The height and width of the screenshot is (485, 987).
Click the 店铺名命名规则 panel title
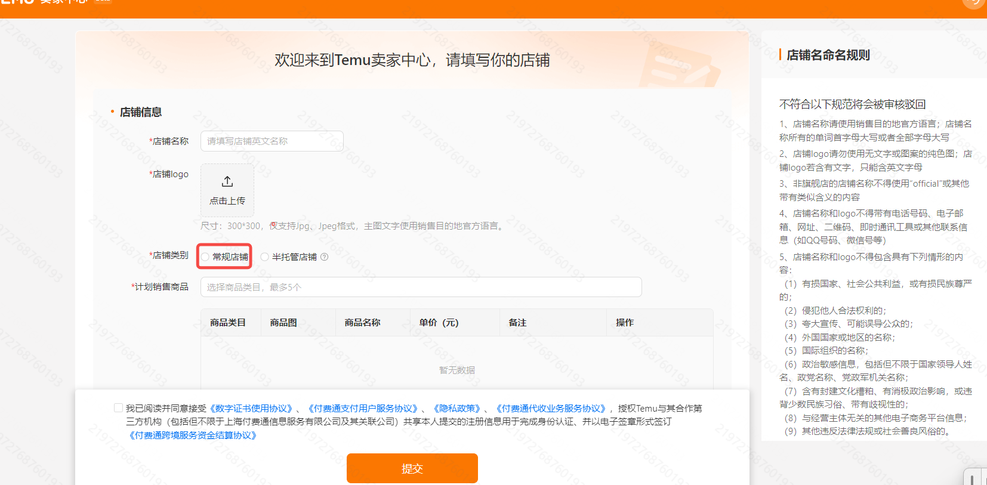pos(828,55)
